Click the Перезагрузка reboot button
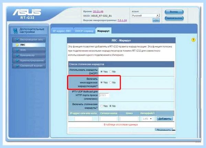 pos(174,18)
